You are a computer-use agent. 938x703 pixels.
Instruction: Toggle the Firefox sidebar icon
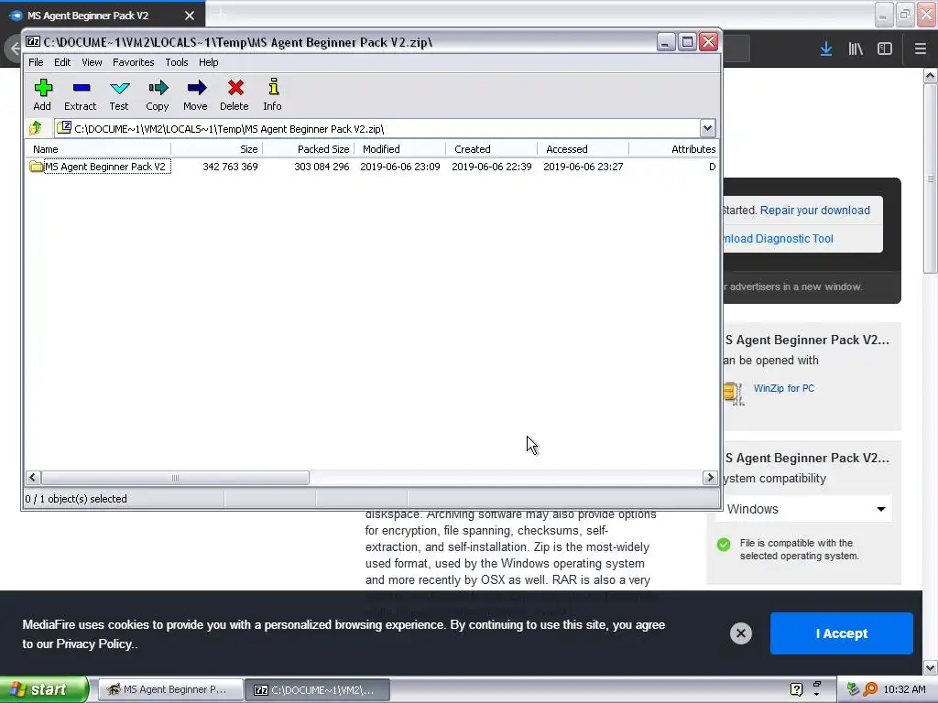point(885,49)
